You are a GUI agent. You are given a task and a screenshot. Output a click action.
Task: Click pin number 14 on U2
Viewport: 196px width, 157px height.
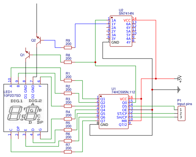click(134, 19)
